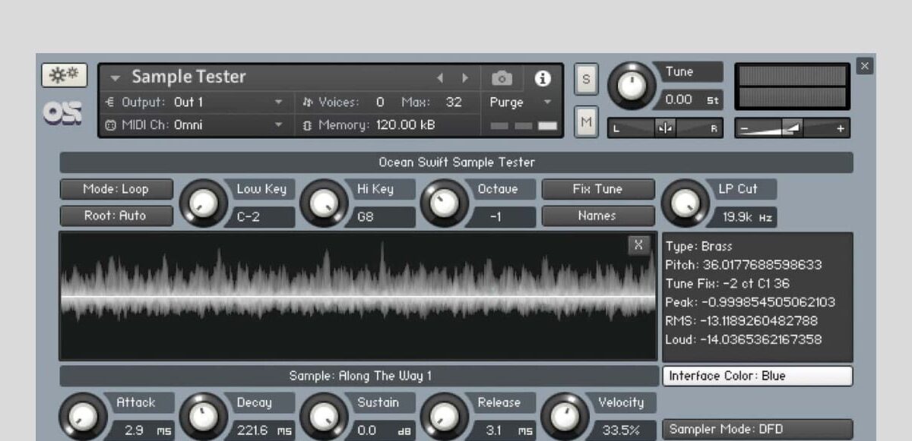Open the Interface Color: Blue menu
Screen dimensions: 912x441
(x=757, y=376)
